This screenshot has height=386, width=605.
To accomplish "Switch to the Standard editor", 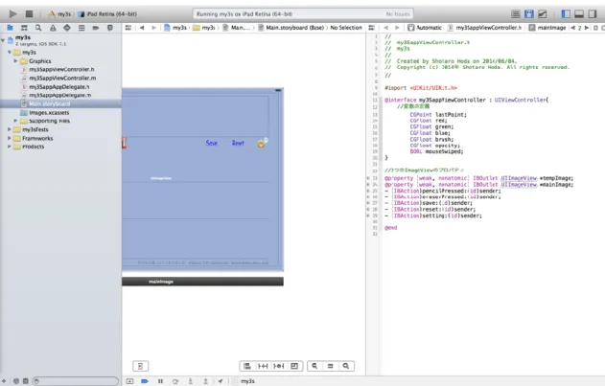I will [516, 14].
